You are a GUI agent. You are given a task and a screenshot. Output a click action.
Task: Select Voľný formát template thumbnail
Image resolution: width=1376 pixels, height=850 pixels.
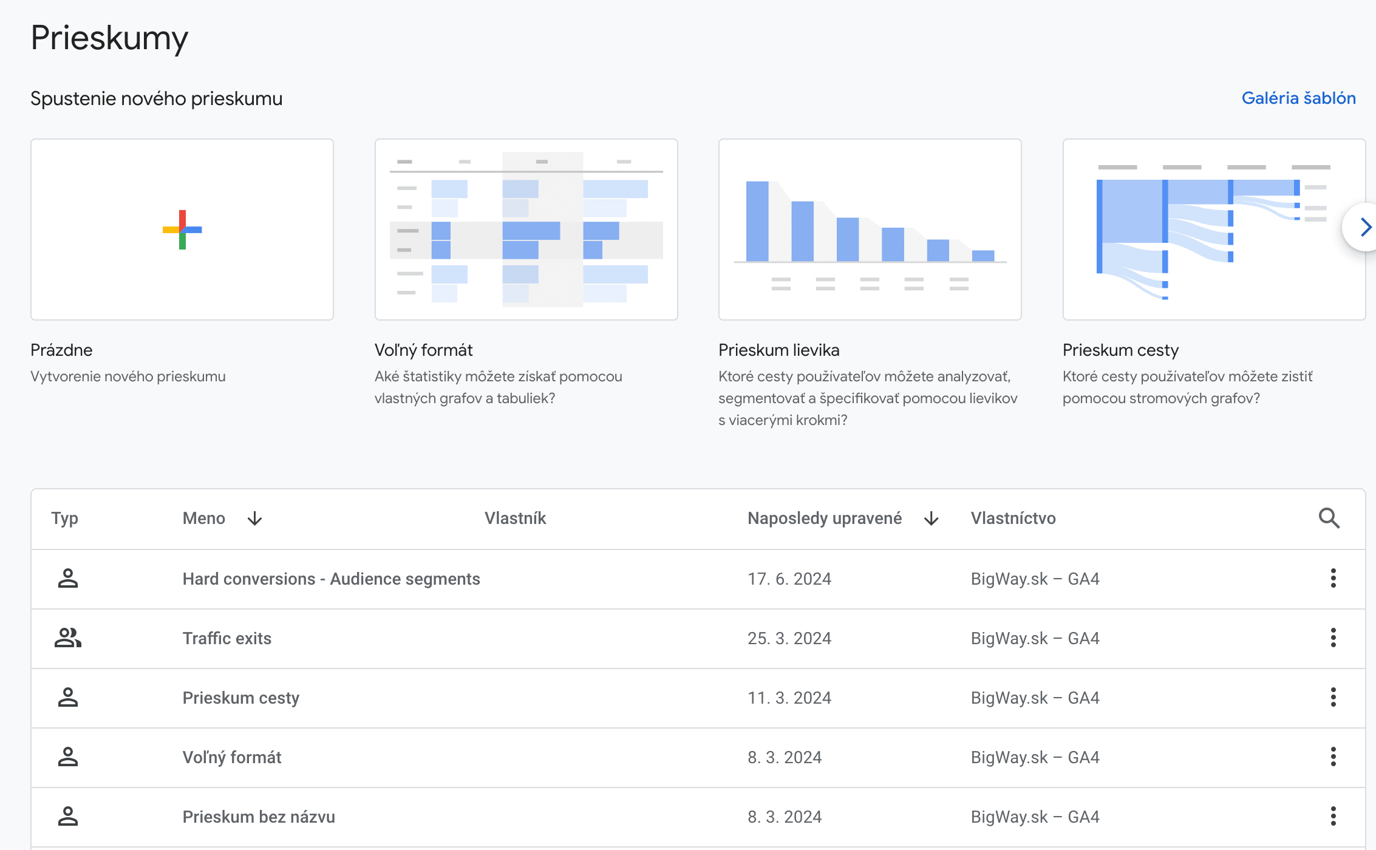[526, 229]
